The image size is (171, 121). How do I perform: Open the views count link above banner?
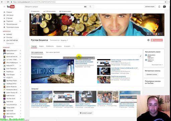tap(50, 11)
